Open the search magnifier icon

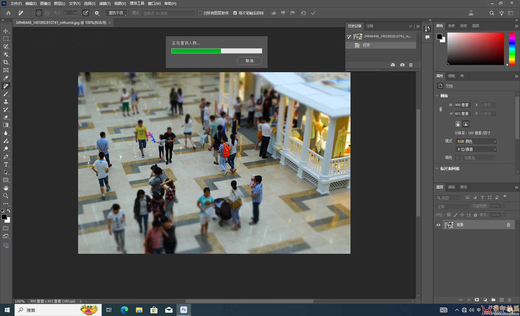point(492,13)
